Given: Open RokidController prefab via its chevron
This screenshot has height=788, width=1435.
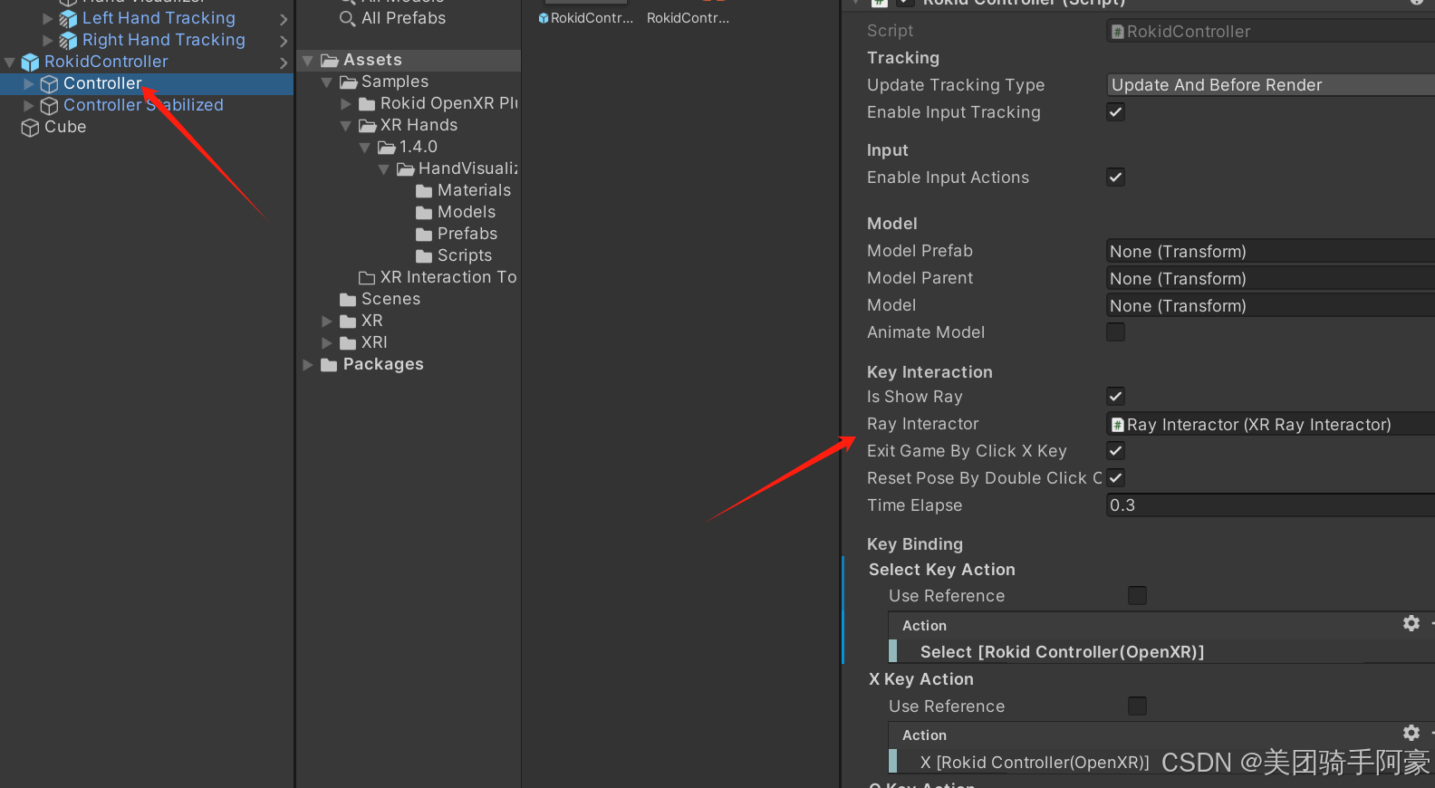Looking at the screenshot, I should (284, 62).
